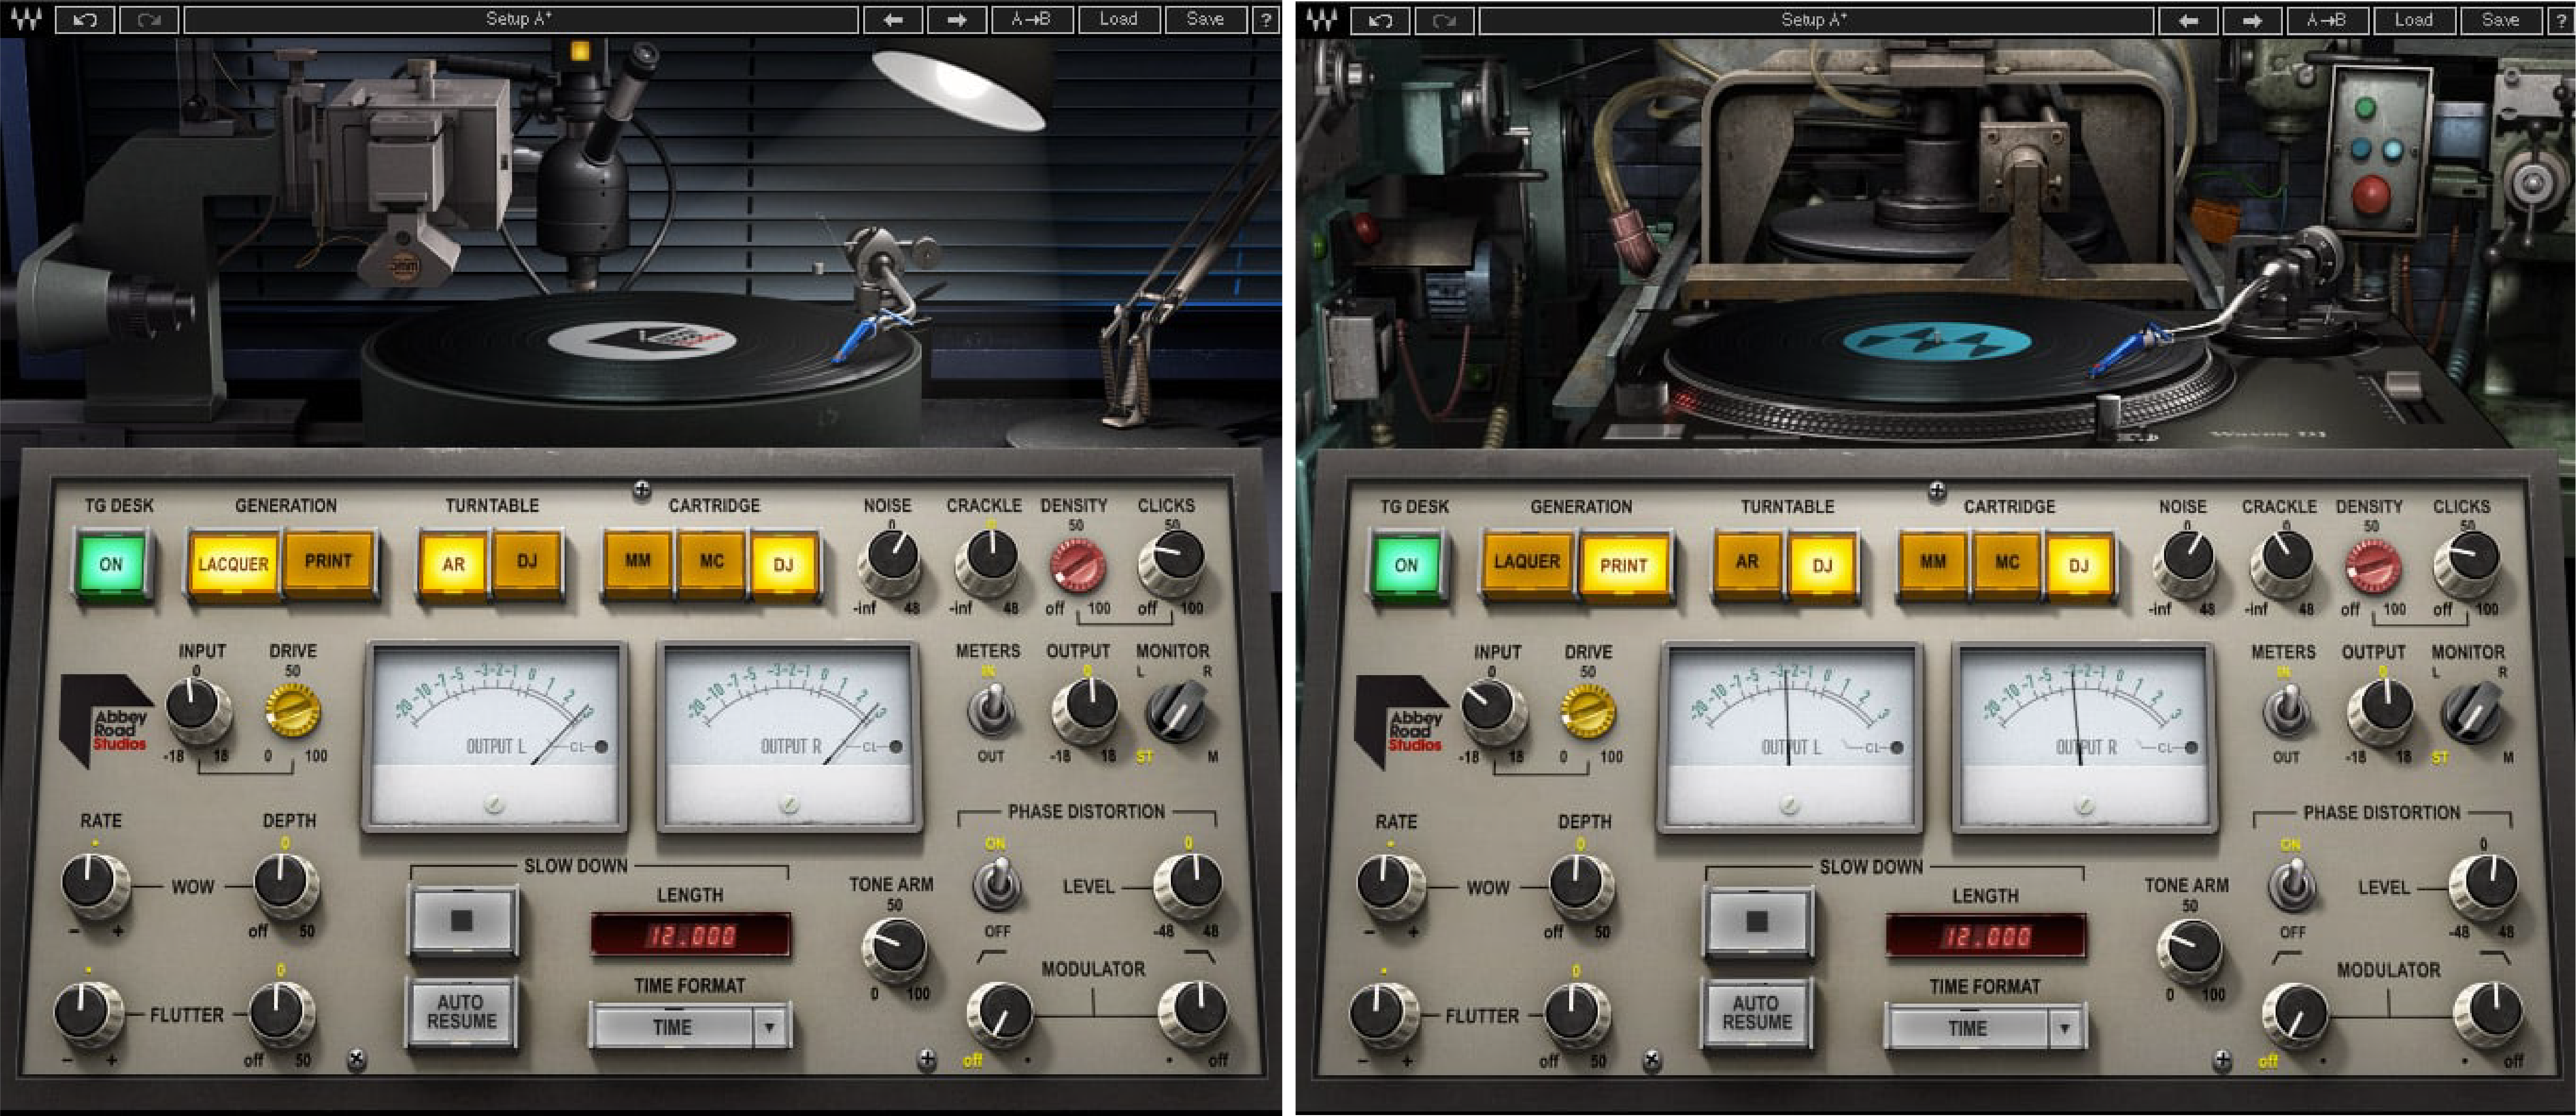Click redo arrow in right plugin toolbar

[x=1444, y=19]
